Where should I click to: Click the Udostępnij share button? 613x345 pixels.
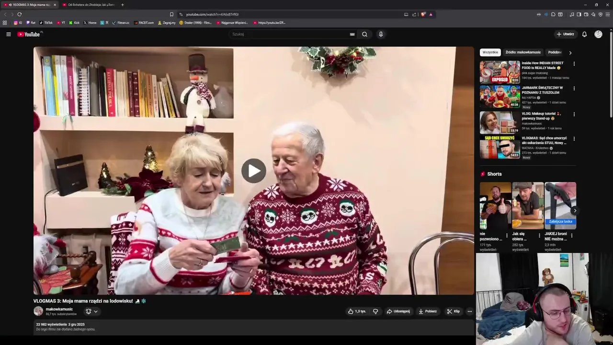click(x=398, y=311)
